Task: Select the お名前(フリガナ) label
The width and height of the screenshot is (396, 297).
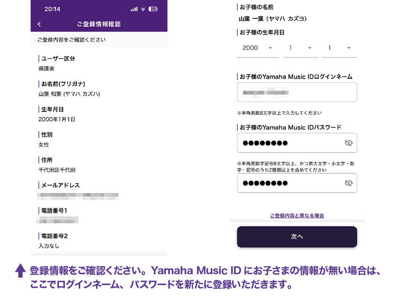Action: (x=63, y=84)
